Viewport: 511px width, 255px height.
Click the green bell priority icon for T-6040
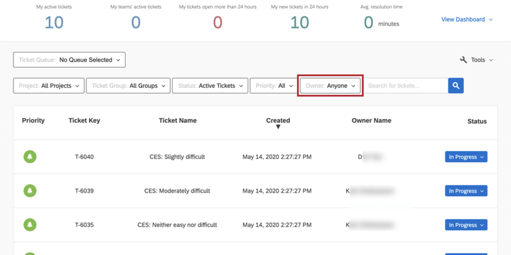tap(30, 157)
